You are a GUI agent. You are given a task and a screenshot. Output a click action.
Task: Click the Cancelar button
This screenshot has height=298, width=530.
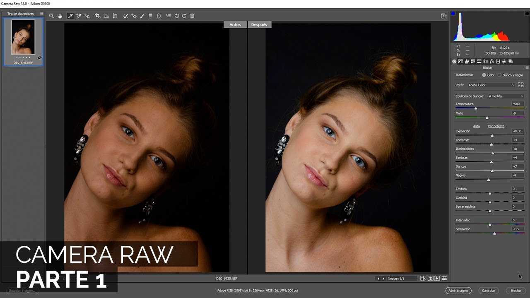pyautogui.click(x=489, y=291)
